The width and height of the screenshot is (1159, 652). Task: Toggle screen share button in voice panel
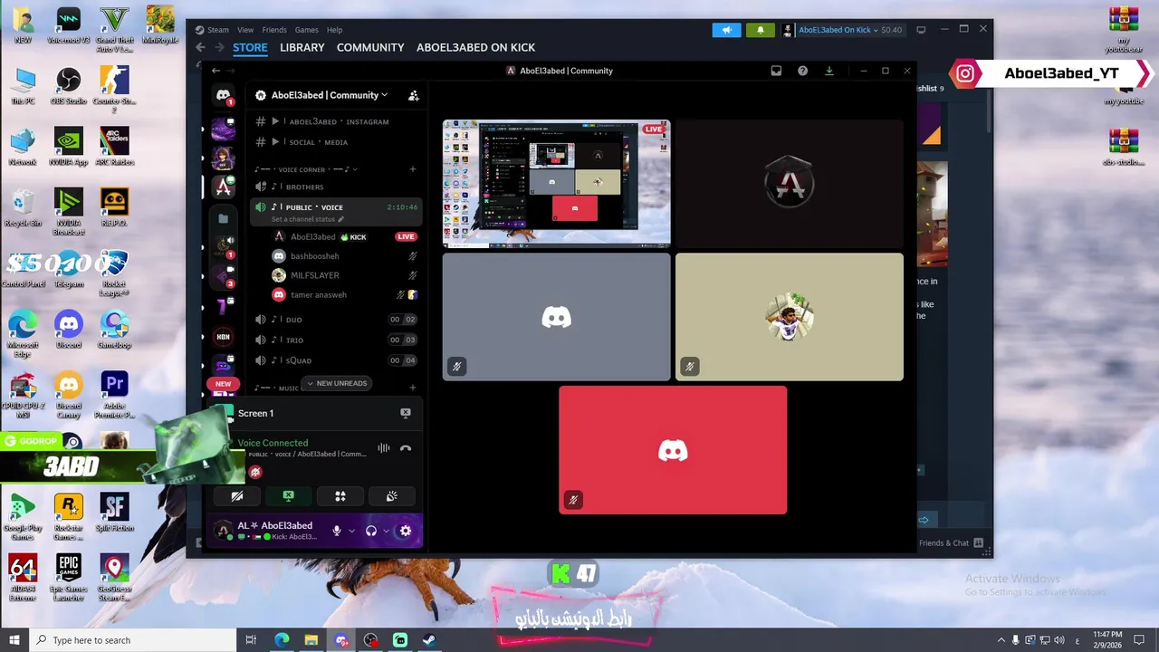289,496
